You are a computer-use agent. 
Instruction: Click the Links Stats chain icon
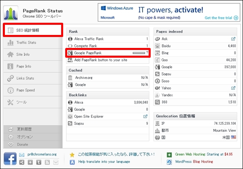coord(11,78)
